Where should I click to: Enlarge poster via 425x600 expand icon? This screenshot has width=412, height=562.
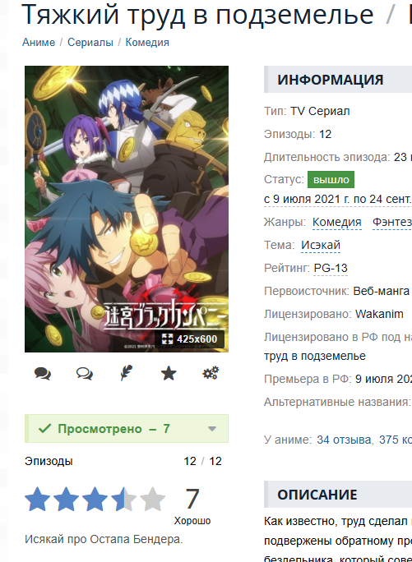click(167, 339)
